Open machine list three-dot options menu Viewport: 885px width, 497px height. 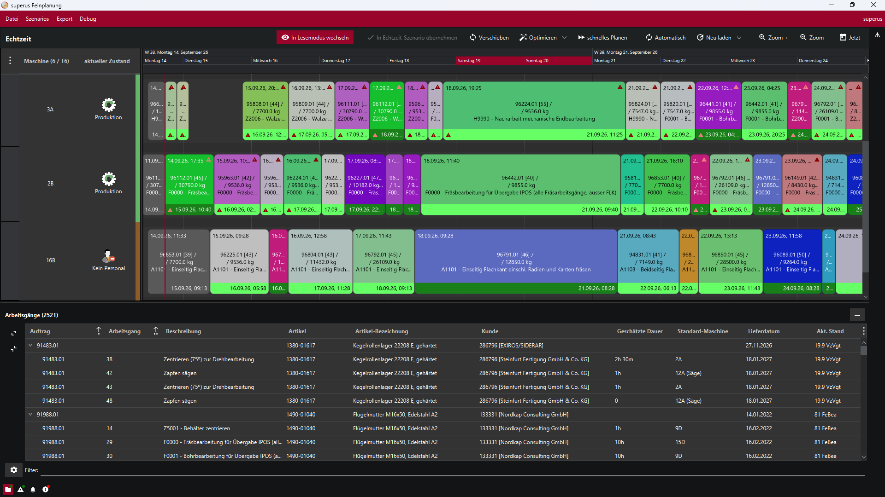10,61
